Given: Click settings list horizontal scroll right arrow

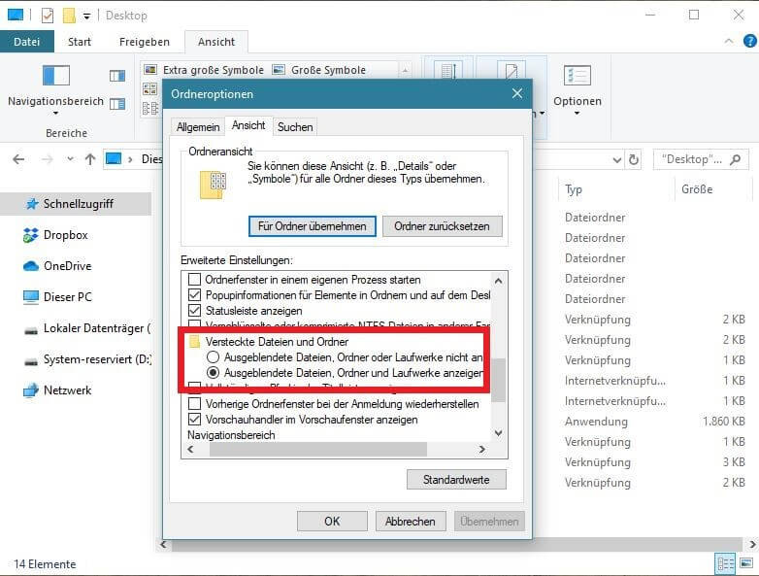Looking at the screenshot, I should click(x=481, y=449).
